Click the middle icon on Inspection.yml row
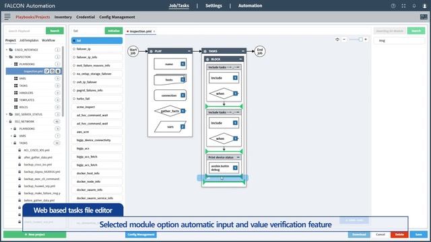Image resolution: width=431 pixels, height=242 pixels. [x=53, y=71]
